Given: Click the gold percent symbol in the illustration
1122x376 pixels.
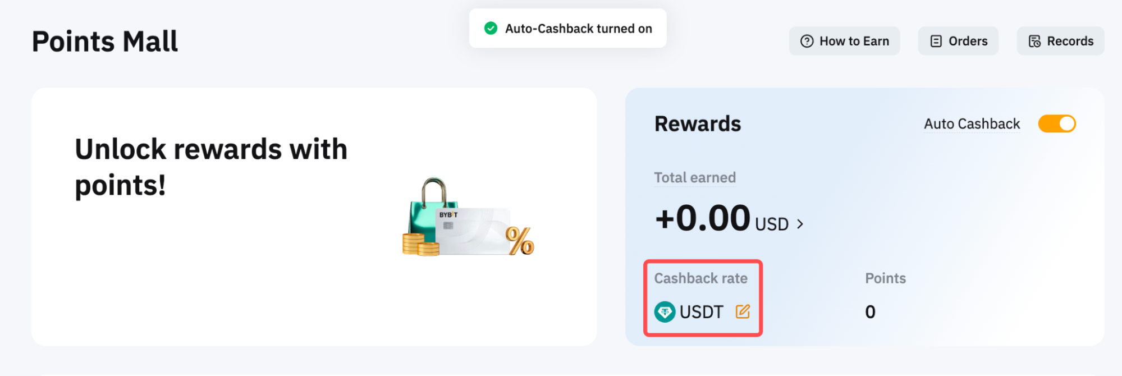Looking at the screenshot, I should tap(520, 241).
